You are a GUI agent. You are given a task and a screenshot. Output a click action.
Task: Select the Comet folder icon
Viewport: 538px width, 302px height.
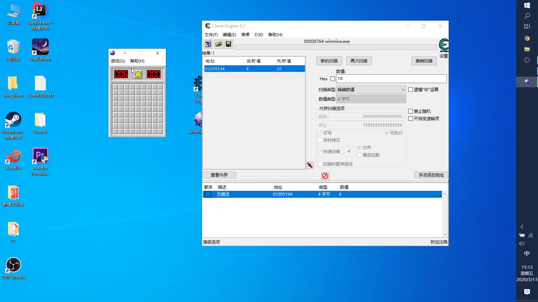point(40,123)
